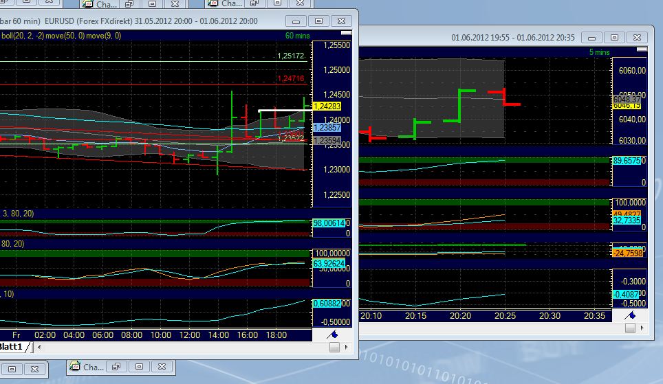The height and width of the screenshot is (384, 663).
Task: Click the scrollbar thumb in EURUSD window
Action: 334,347
